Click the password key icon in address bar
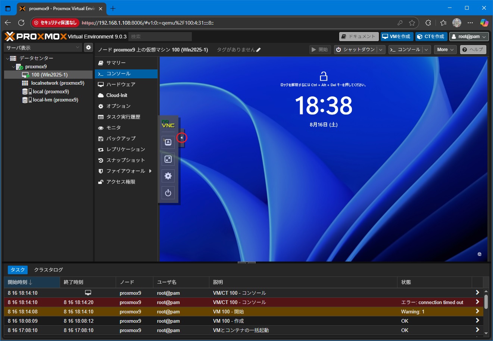Screen dimensions: 493x341 click(x=400, y=23)
